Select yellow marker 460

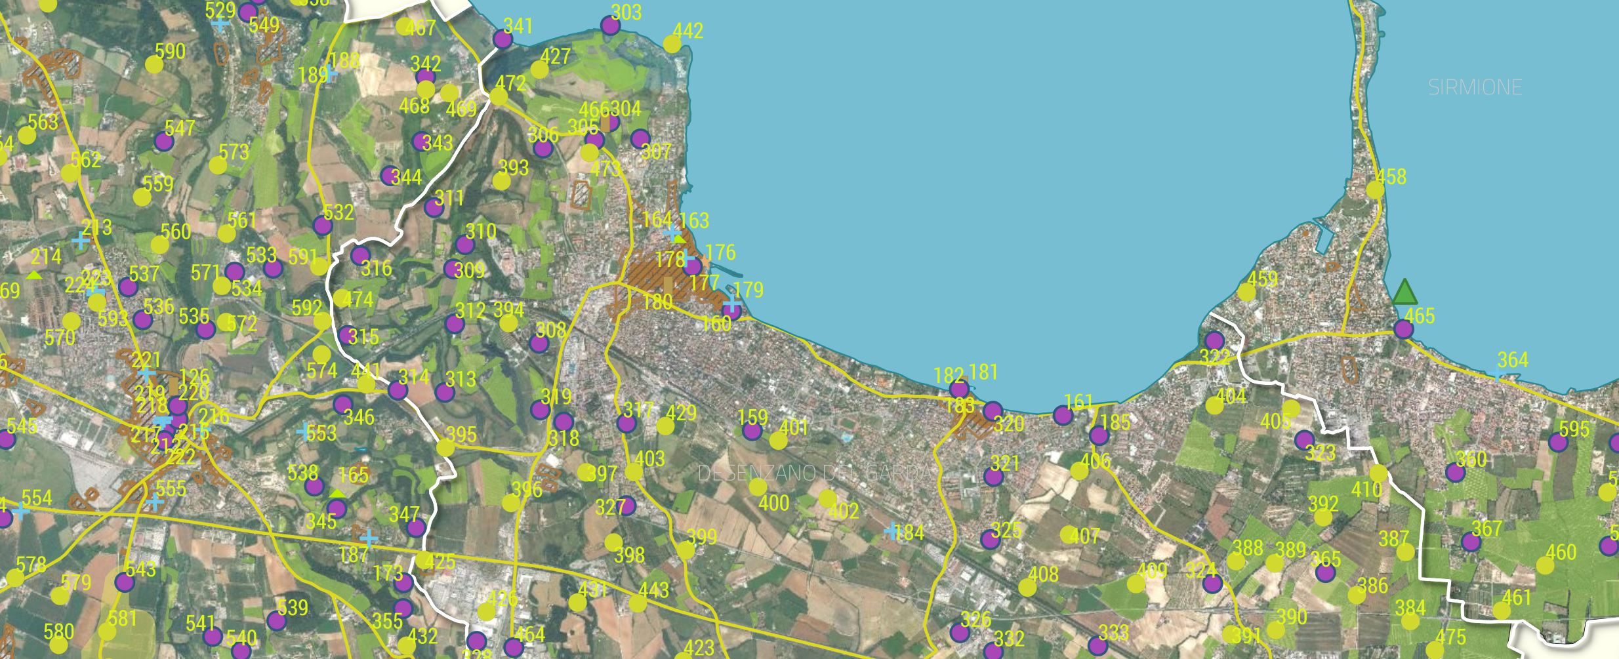tap(1545, 565)
